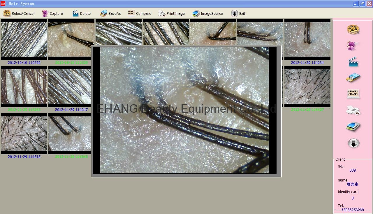Open the Compare function in toolbar
This screenshot has width=373, height=214.
click(140, 13)
